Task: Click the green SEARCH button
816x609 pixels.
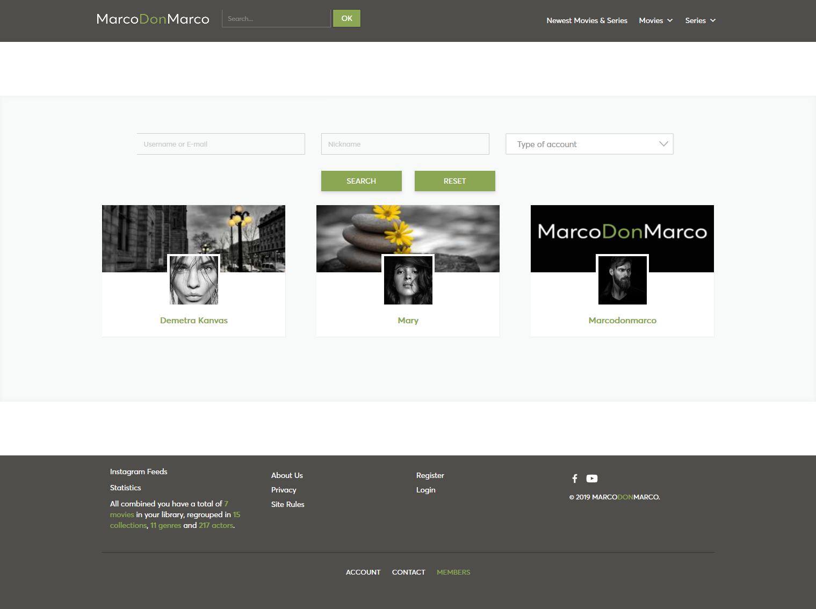Action: point(362,181)
